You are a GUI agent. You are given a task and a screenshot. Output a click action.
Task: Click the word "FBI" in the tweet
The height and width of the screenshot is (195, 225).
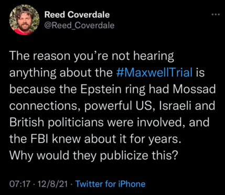38,138
